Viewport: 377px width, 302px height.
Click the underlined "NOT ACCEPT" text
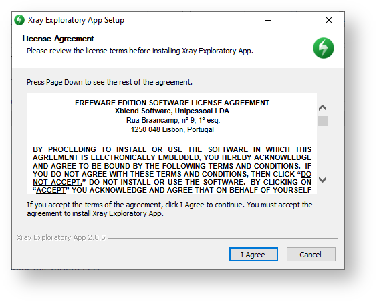point(57,182)
